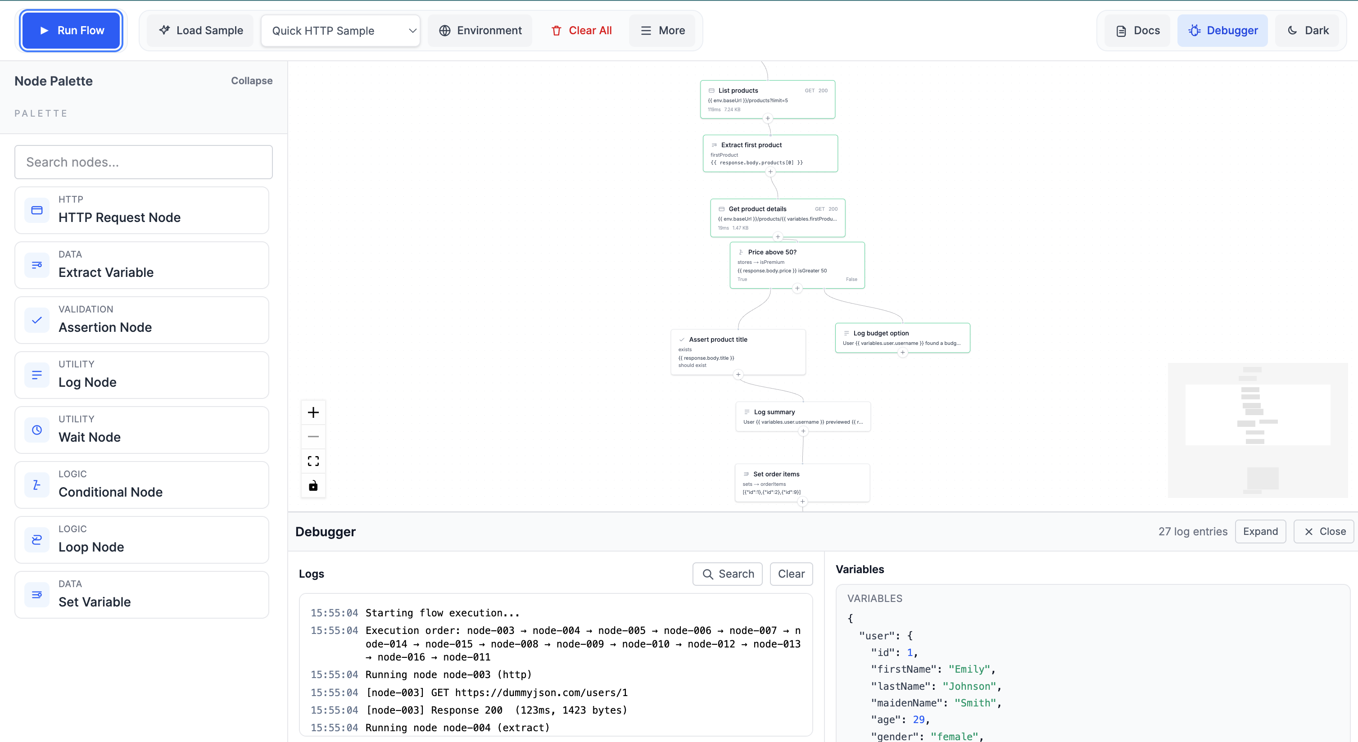Click the Search nodes input field
Image resolution: width=1358 pixels, height=742 pixels.
(143, 162)
